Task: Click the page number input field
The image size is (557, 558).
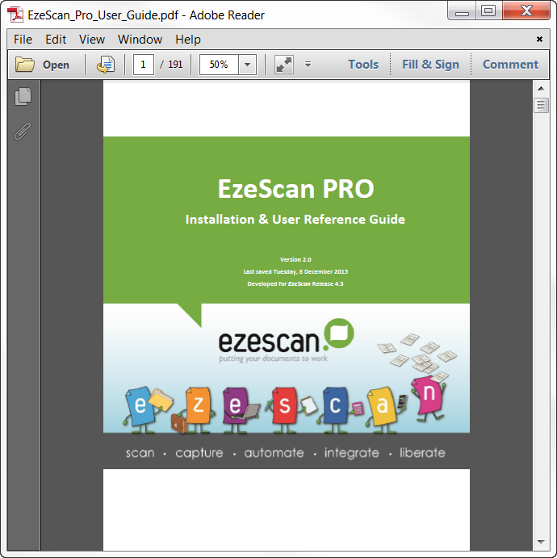Action: click(x=144, y=65)
